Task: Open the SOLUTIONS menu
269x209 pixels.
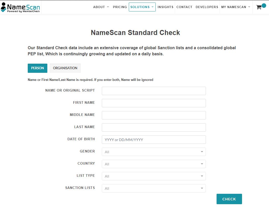Action: 142,7
